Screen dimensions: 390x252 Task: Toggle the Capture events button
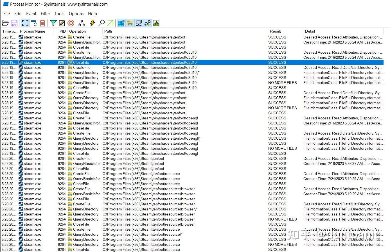(x=25, y=23)
